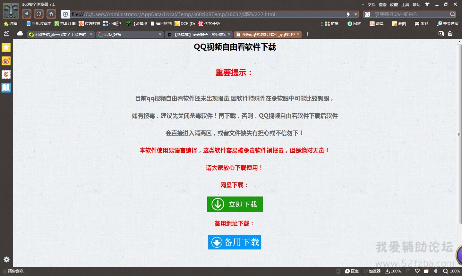462x276 pixels.
Task: Click the 扩展 extensions button
Action: point(332,24)
